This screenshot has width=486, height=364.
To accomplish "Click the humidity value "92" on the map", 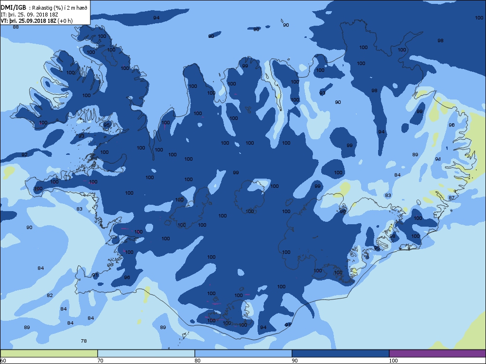I will [x=24, y=154].
